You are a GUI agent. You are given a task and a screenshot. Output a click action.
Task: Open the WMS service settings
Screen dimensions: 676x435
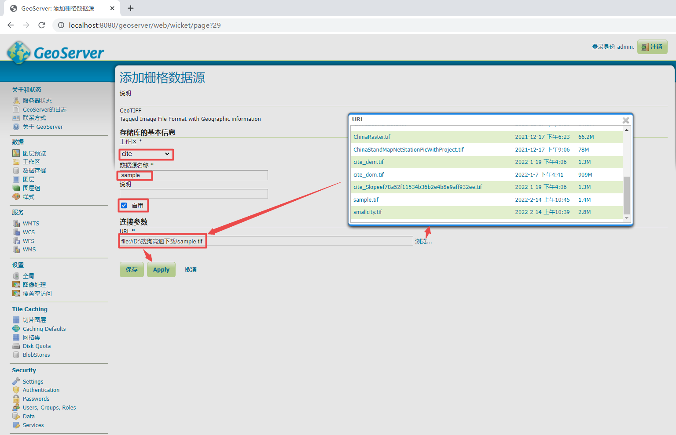coord(29,249)
